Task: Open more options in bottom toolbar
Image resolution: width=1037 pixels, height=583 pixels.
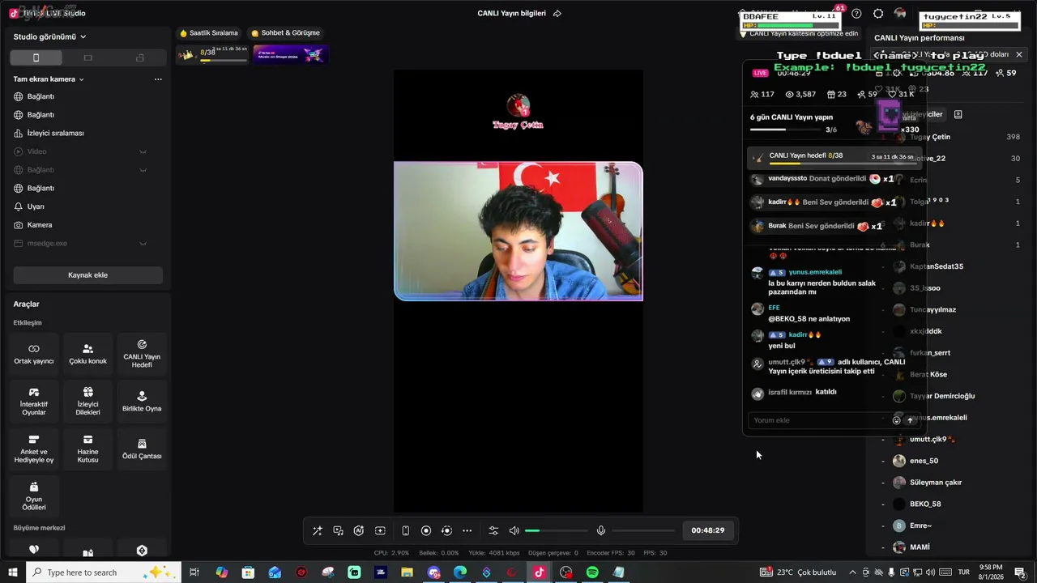Action: (x=467, y=530)
